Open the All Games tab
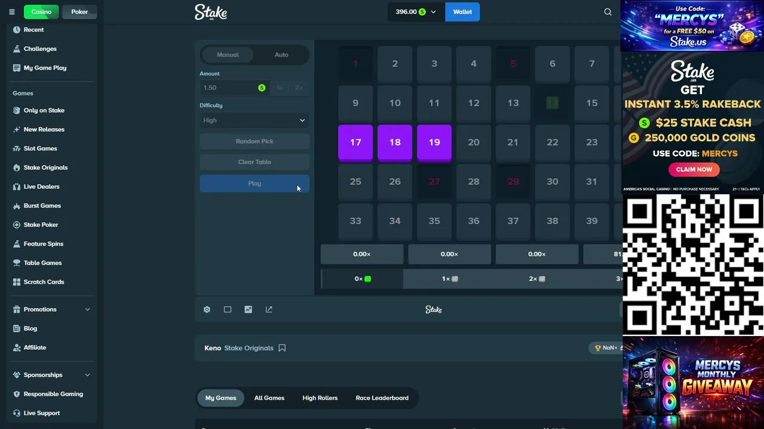Screen dimensions: 764x429 coord(269,398)
